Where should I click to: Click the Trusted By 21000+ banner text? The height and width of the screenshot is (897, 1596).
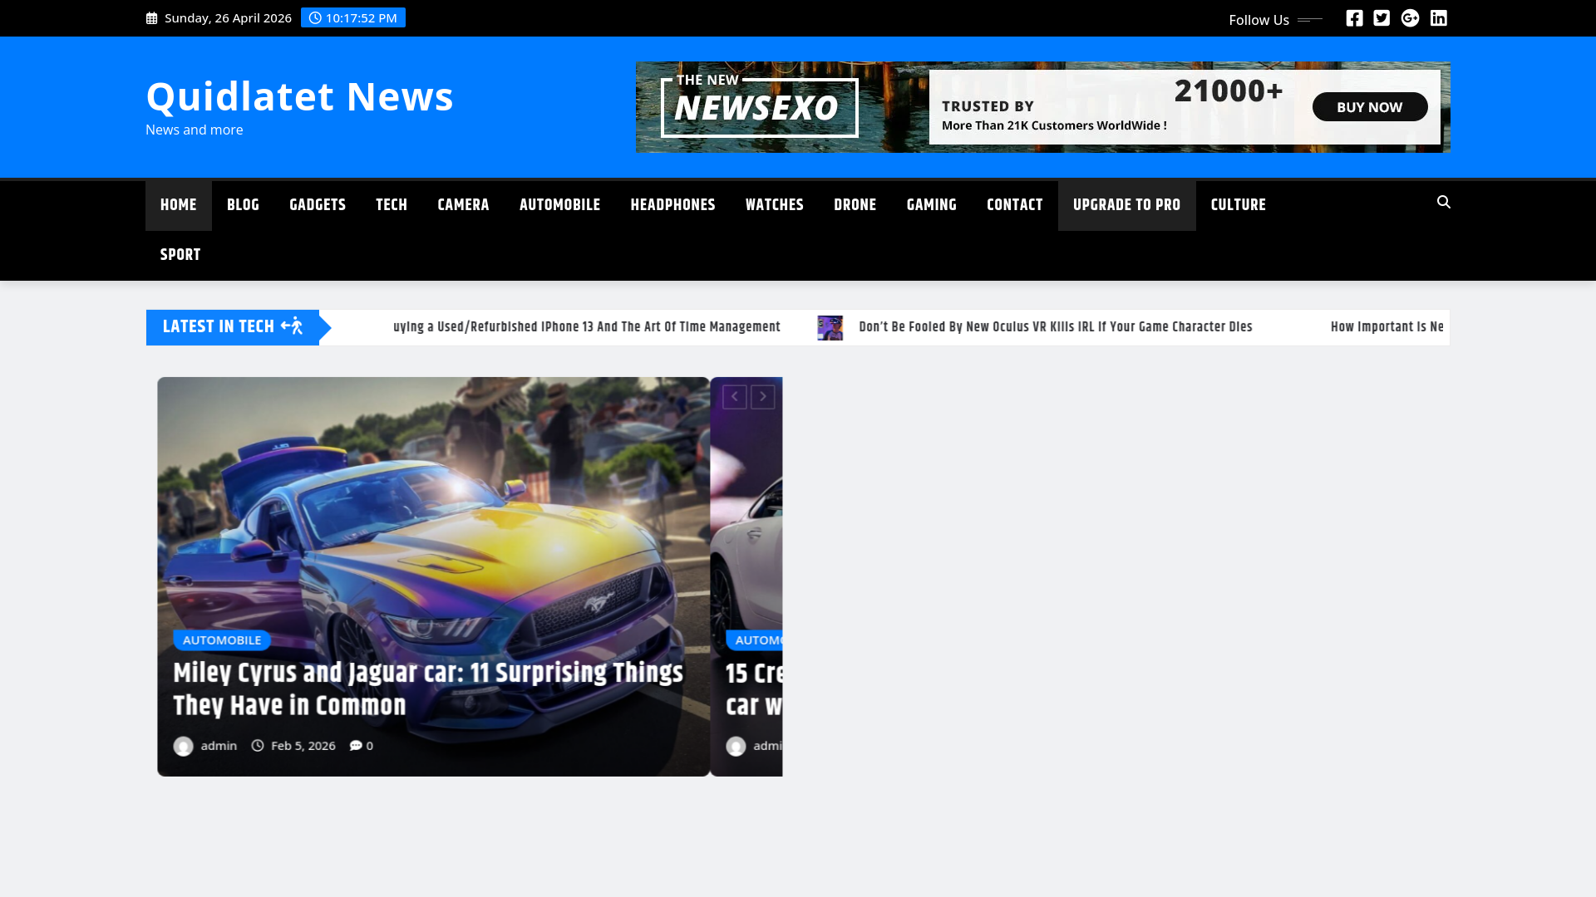(1111, 107)
